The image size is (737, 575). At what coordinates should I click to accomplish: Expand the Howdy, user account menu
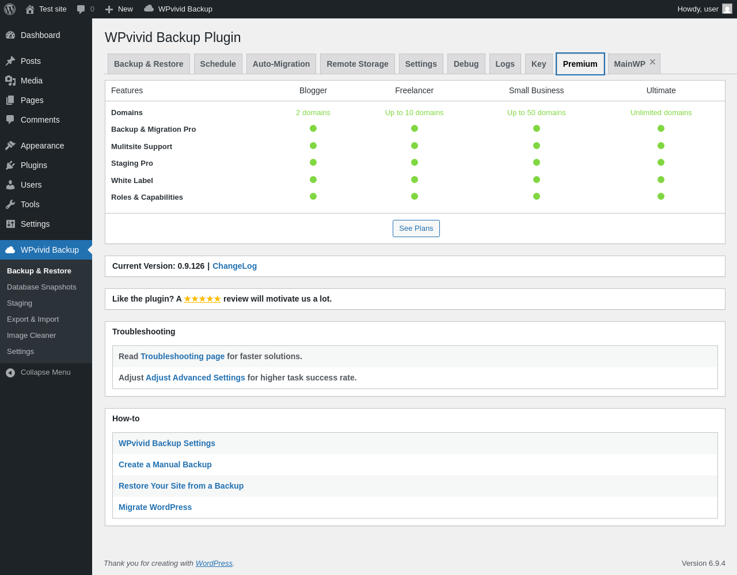click(x=697, y=9)
